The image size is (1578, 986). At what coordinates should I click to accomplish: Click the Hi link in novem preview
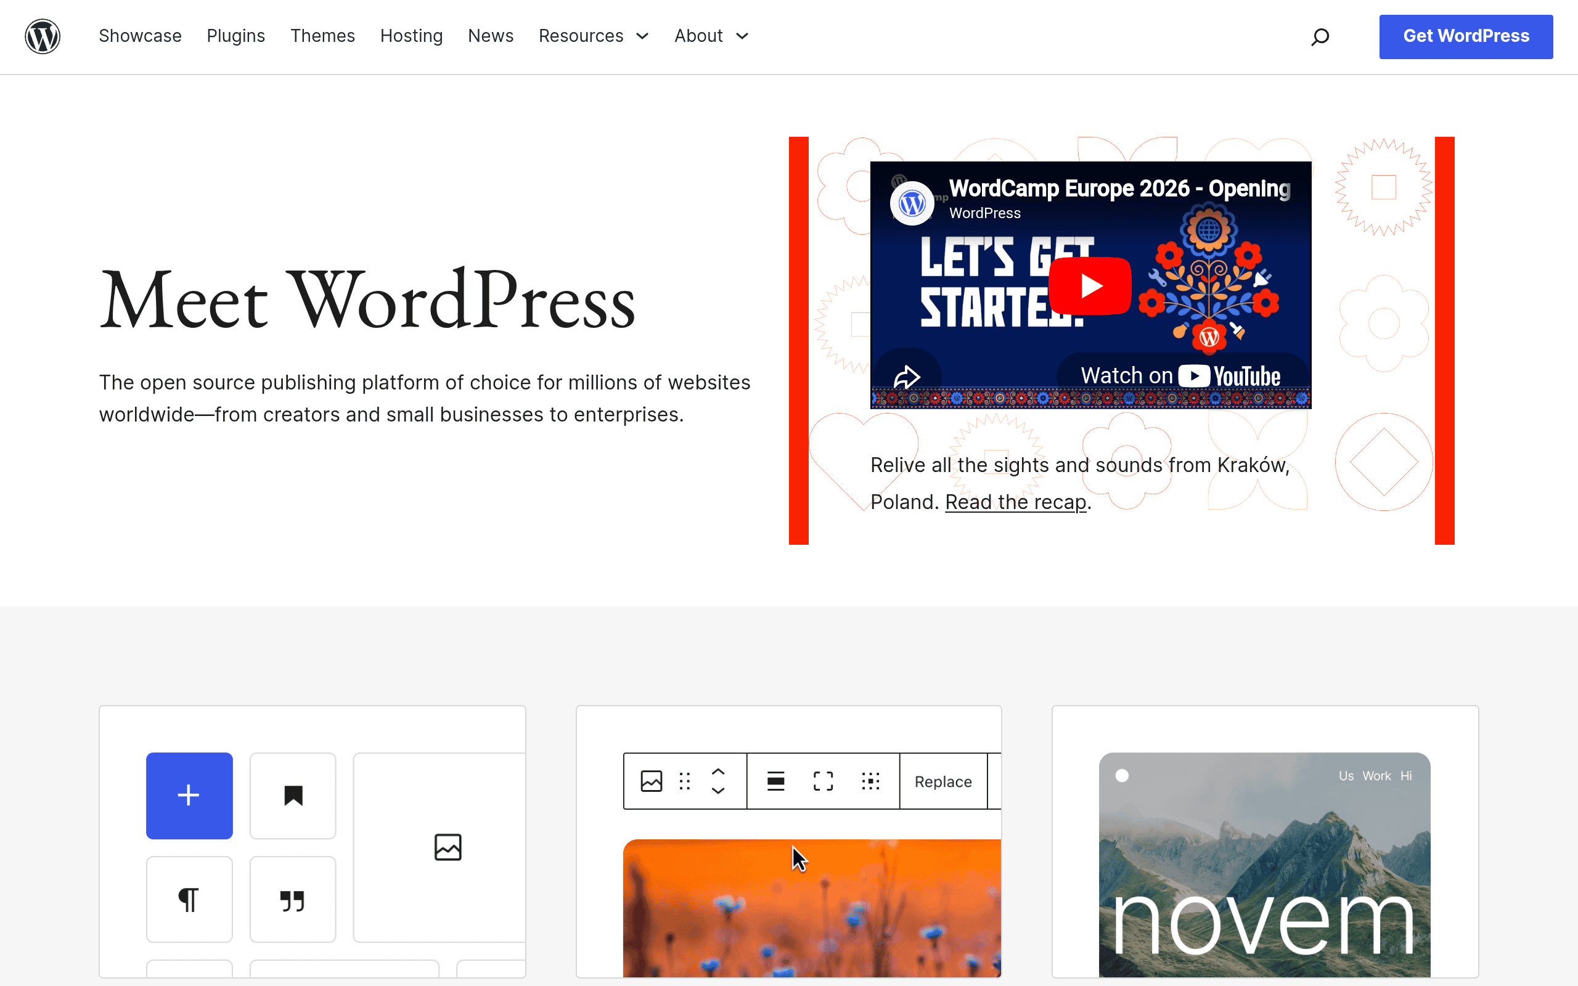[x=1406, y=776]
